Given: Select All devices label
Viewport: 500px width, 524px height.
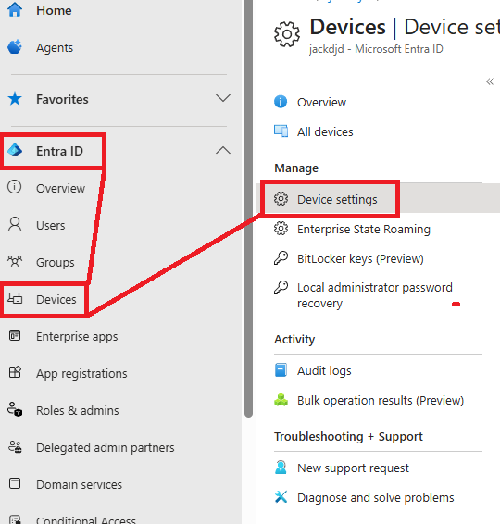Looking at the screenshot, I should click(325, 131).
